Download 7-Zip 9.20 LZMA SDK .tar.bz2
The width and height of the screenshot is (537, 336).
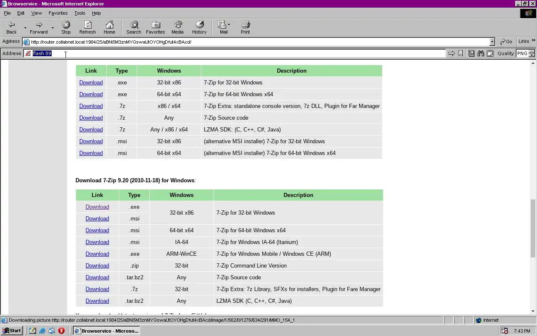[97, 301]
